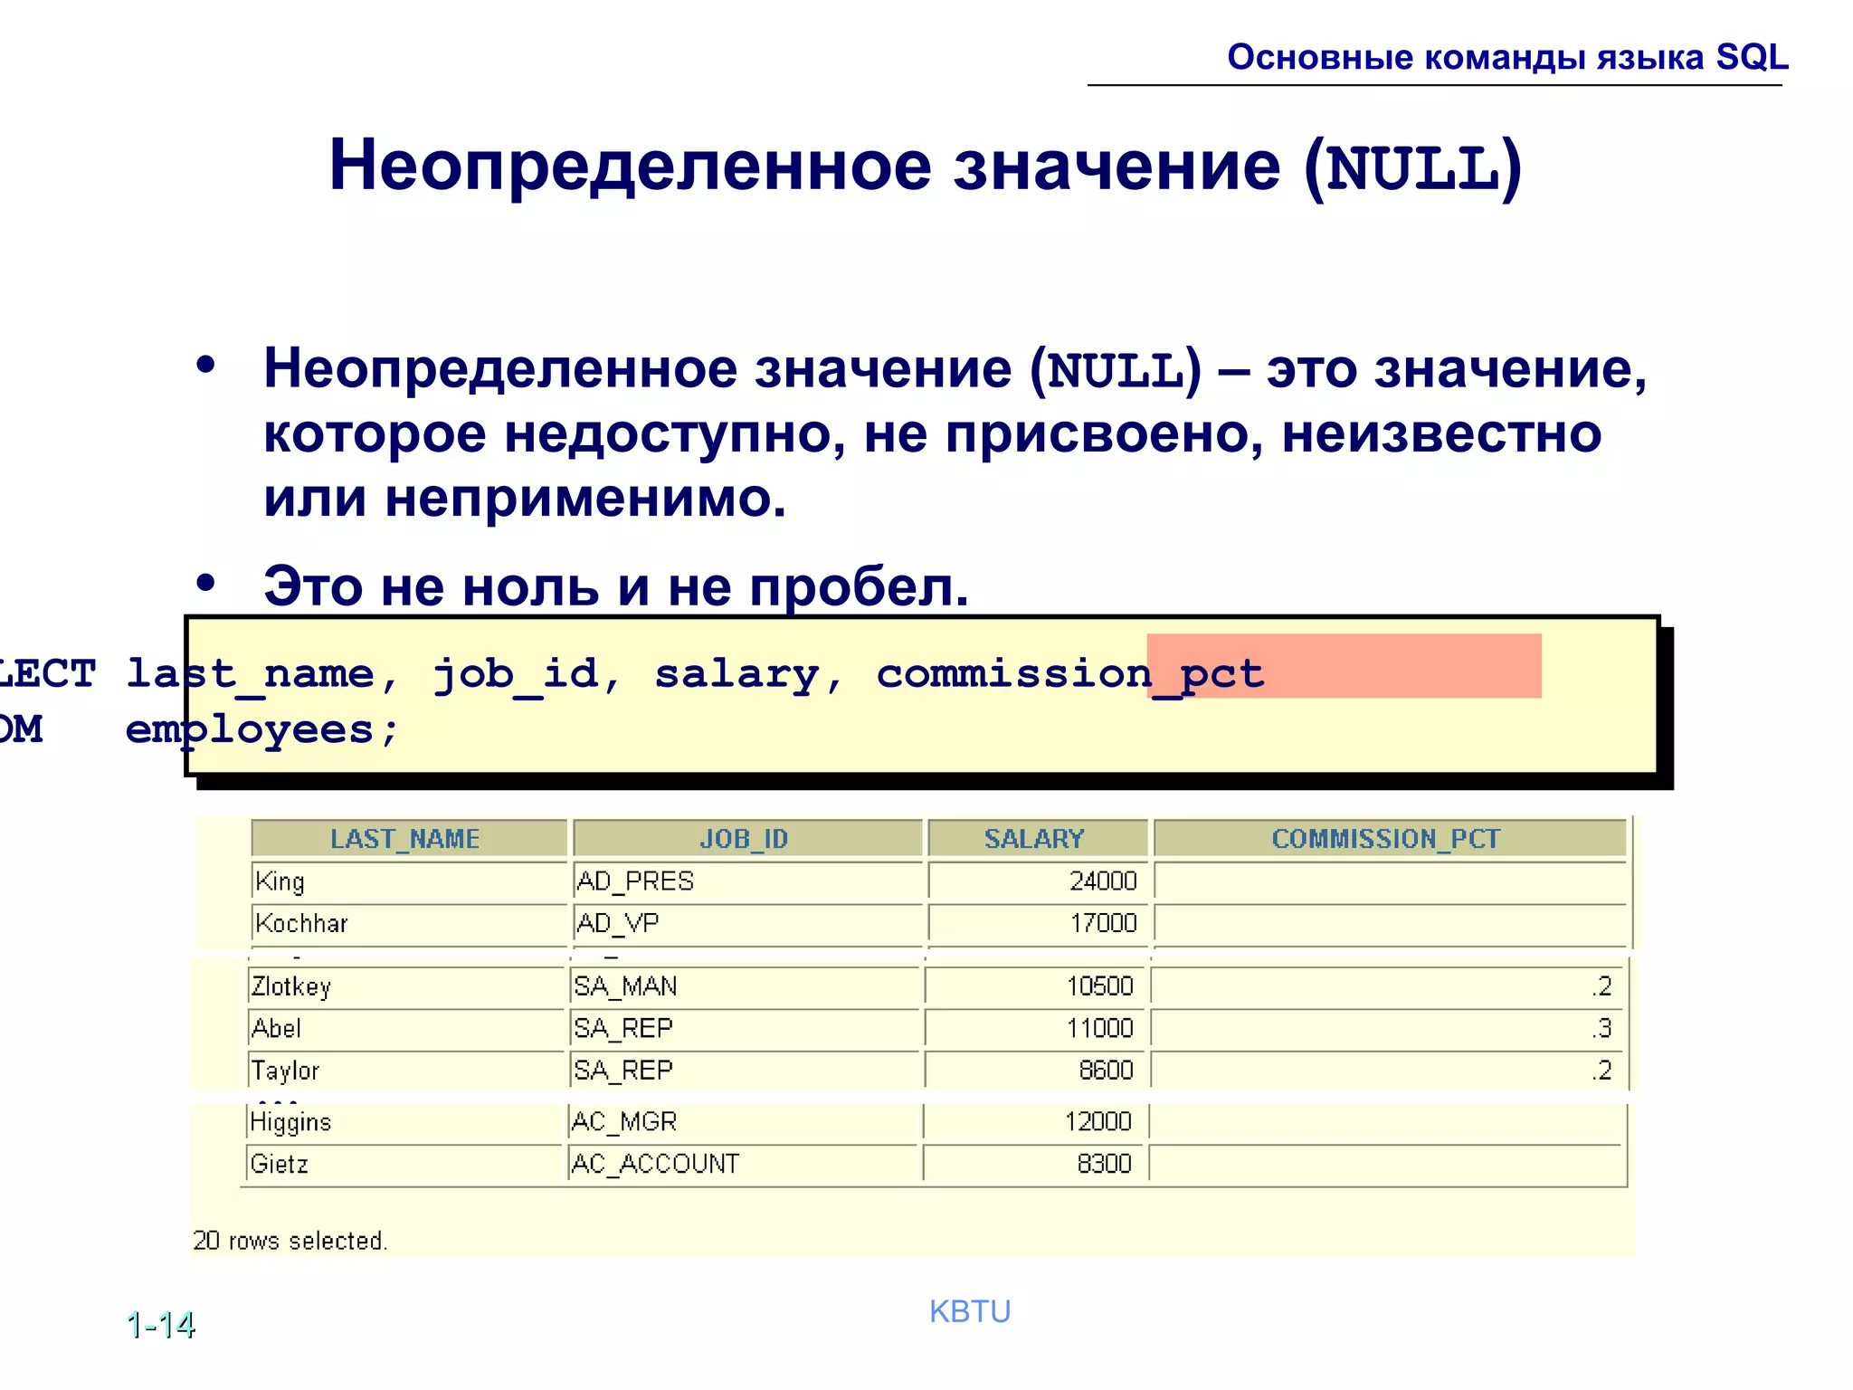Click the salary value 17000
This screenshot has width=1853, height=1390.
(x=1102, y=923)
